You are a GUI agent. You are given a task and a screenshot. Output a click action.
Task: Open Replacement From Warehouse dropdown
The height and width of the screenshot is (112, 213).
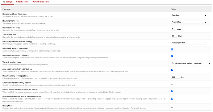(189, 15)
